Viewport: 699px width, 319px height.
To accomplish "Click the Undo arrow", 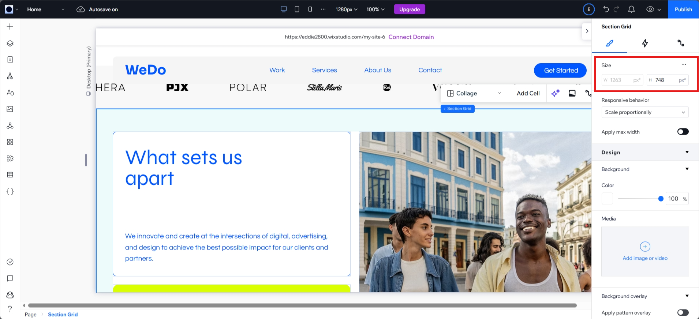I will coord(606,9).
